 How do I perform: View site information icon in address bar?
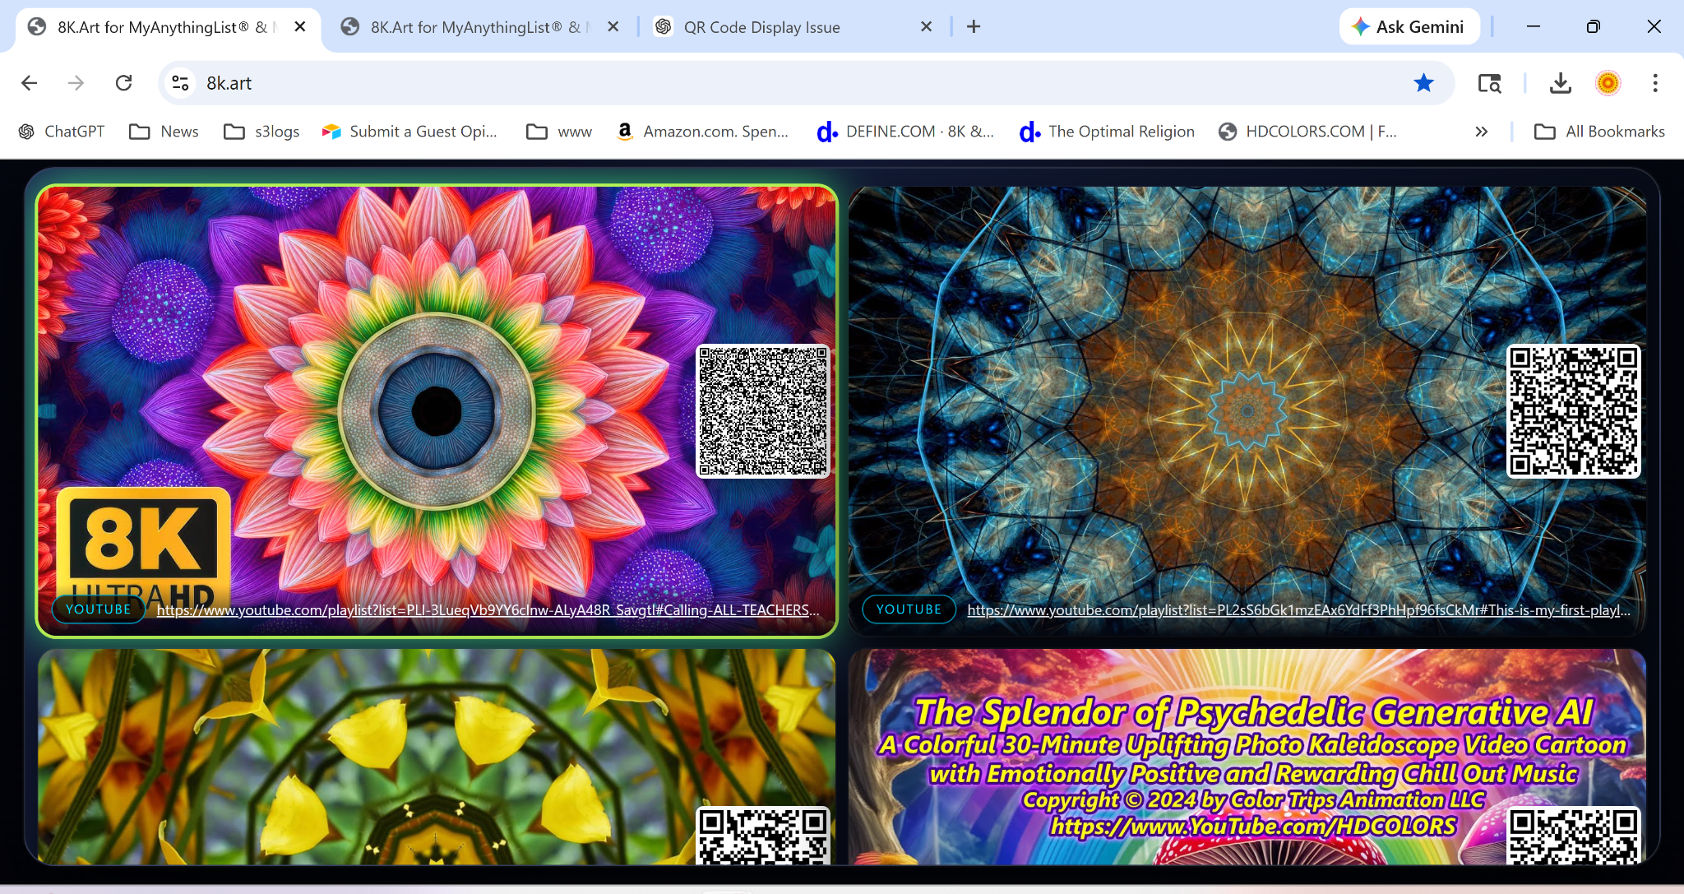(181, 83)
